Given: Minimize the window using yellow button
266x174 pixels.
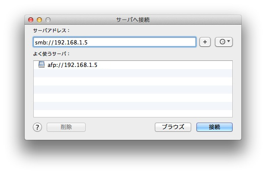Looking at the screenshot, I should point(39,20).
